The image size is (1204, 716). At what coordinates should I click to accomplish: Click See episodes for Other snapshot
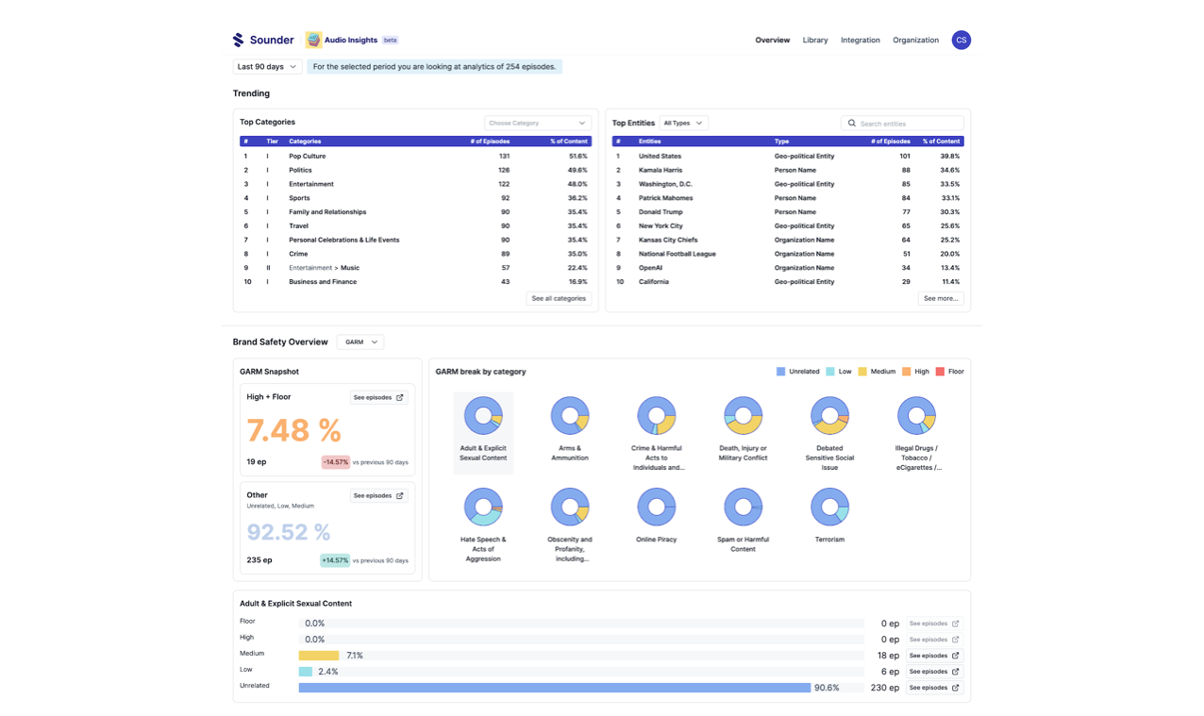point(378,495)
